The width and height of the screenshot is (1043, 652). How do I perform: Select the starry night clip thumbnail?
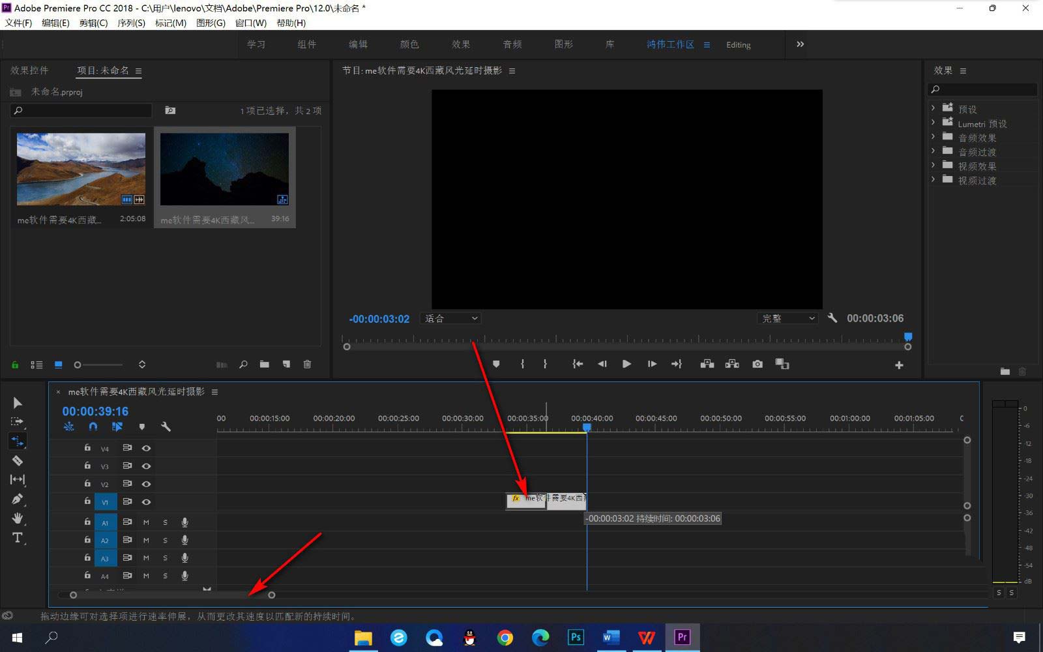224,170
